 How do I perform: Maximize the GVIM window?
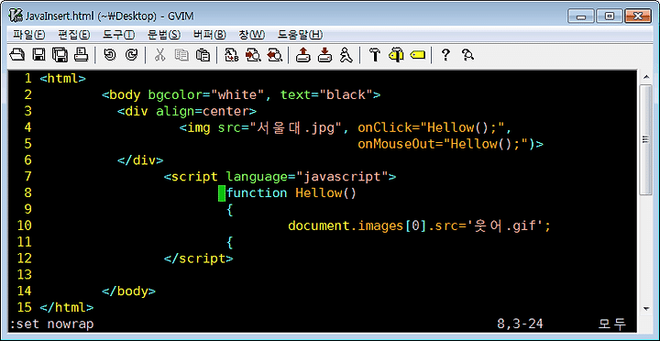(609, 16)
